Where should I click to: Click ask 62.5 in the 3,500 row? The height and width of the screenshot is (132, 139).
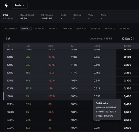pyautogui.click(x=51, y=112)
